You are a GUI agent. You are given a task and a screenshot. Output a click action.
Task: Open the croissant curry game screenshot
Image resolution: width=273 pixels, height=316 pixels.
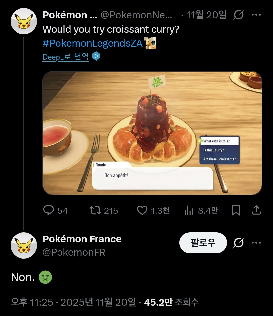[152, 133]
